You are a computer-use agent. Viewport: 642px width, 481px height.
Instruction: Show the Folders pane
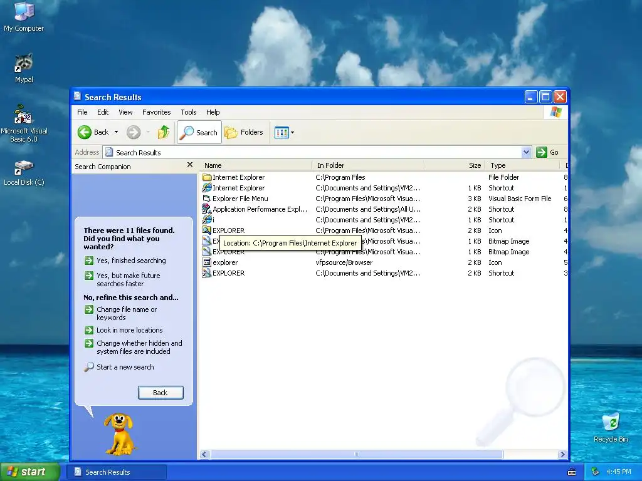click(x=244, y=132)
